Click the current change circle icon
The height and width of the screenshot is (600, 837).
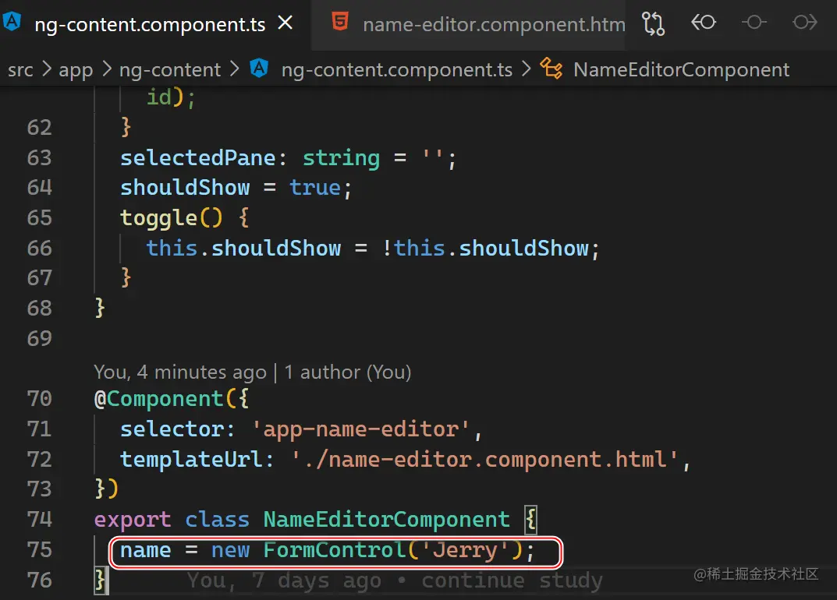click(754, 23)
